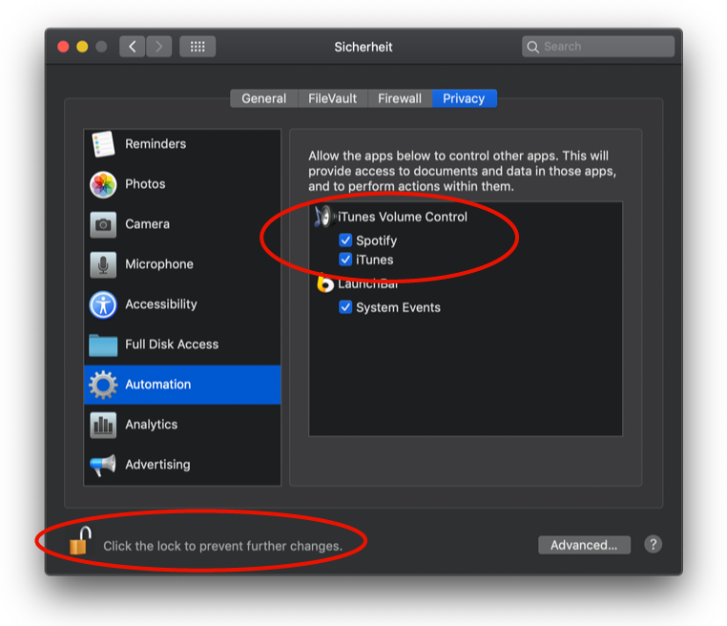727x626 pixels.
Task: Click the iTunes Volume Control app icon
Action: (324, 217)
